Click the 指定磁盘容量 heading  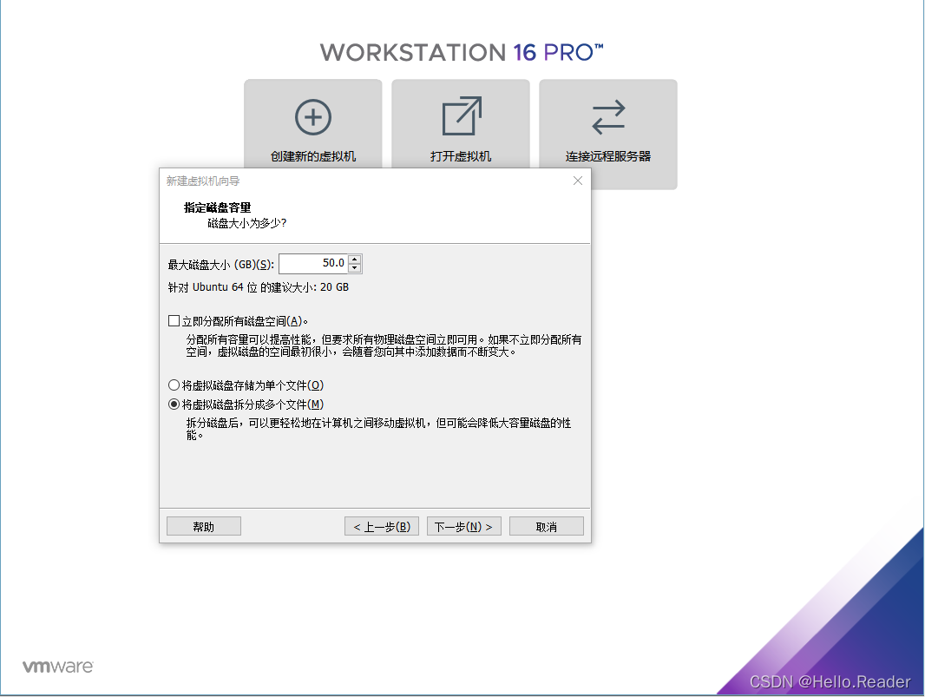click(x=217, y=207)
